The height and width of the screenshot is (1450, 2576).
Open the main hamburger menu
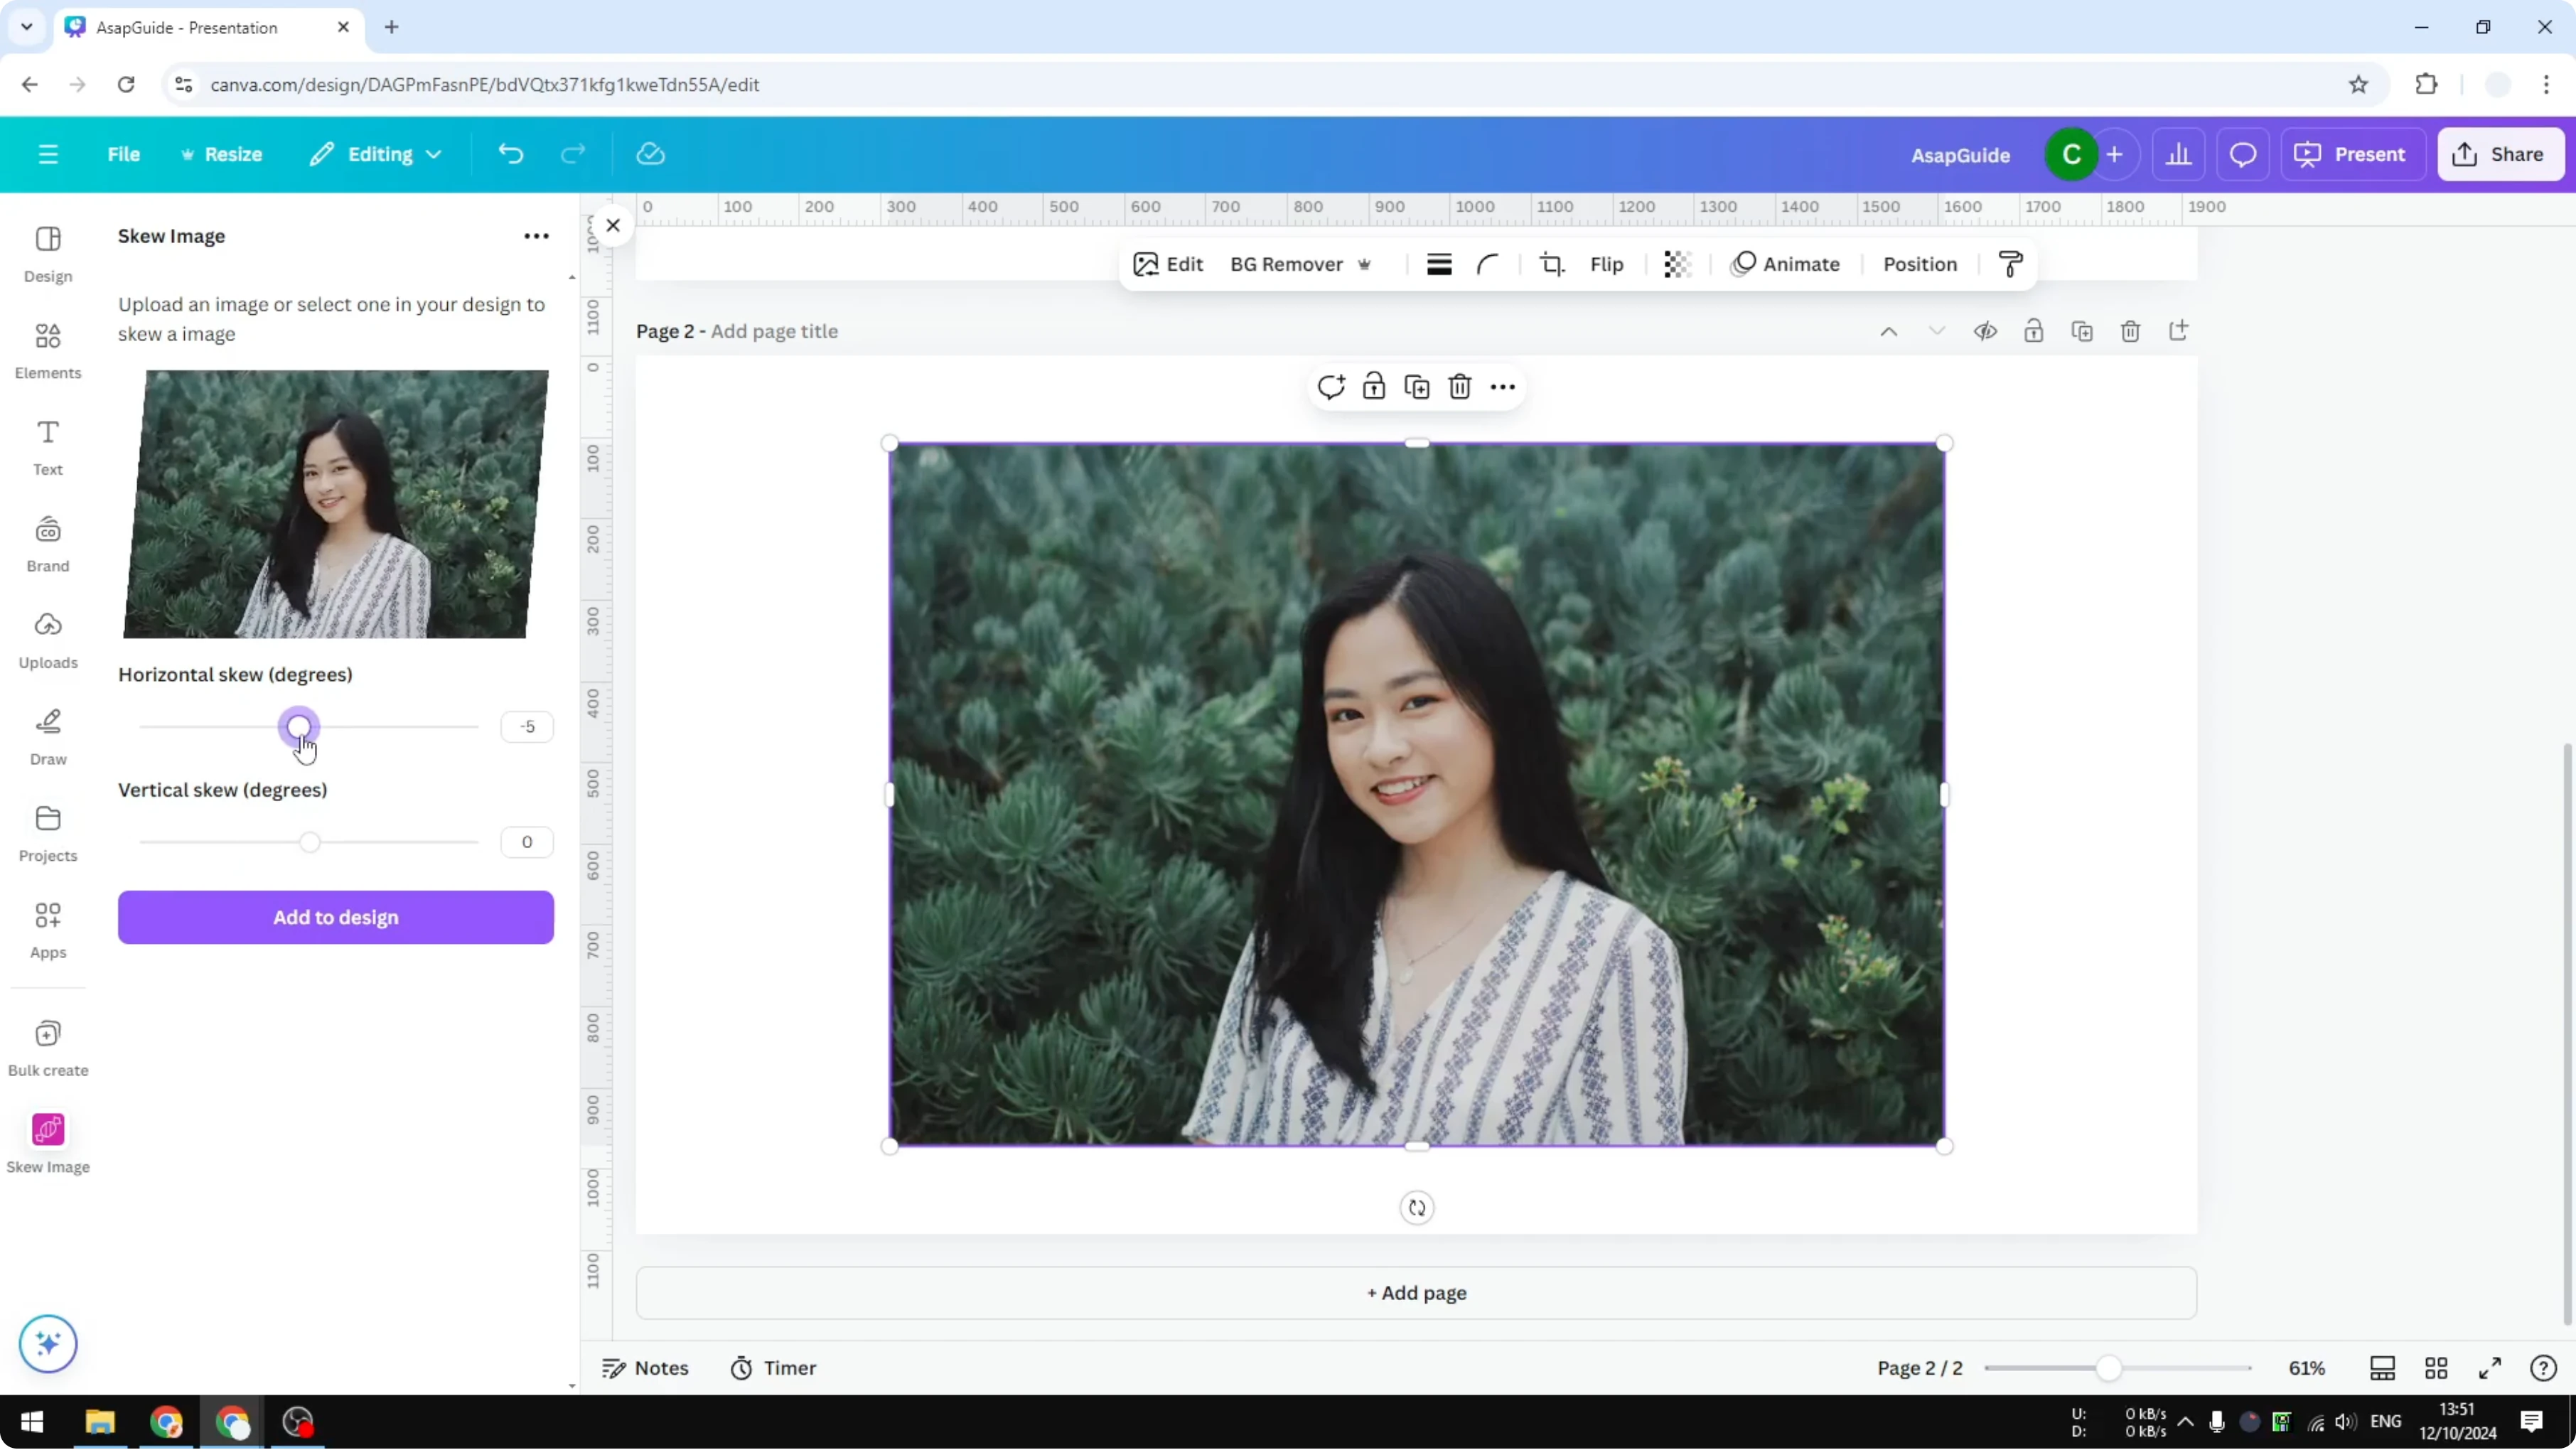(x=47, y=154)
